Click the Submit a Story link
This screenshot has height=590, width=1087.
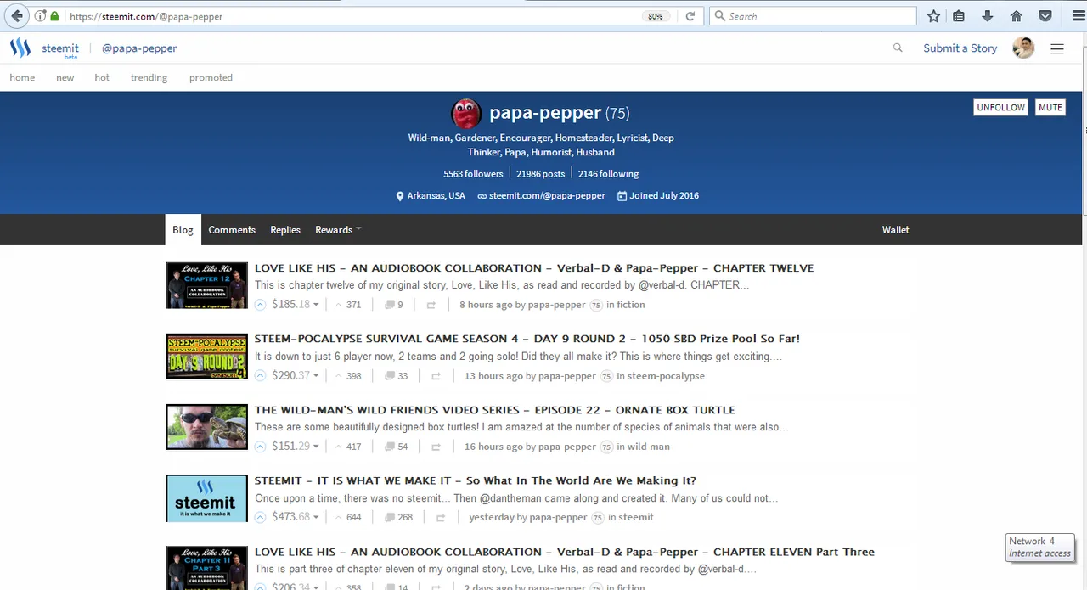960,48
